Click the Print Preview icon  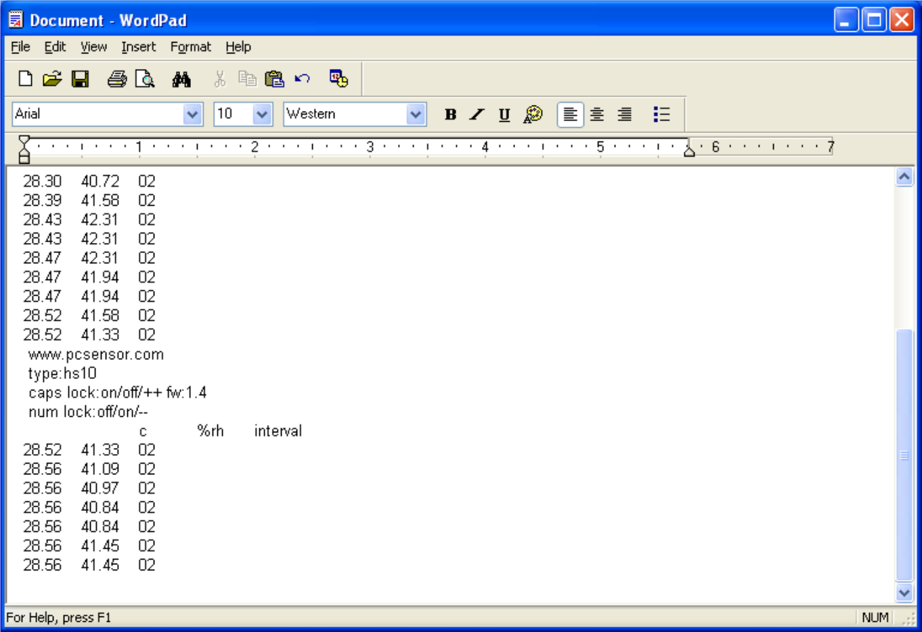(x=146, y=78)
